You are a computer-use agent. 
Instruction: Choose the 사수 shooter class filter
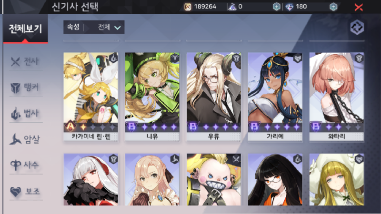pyautogui.click(x=26, y=165)
